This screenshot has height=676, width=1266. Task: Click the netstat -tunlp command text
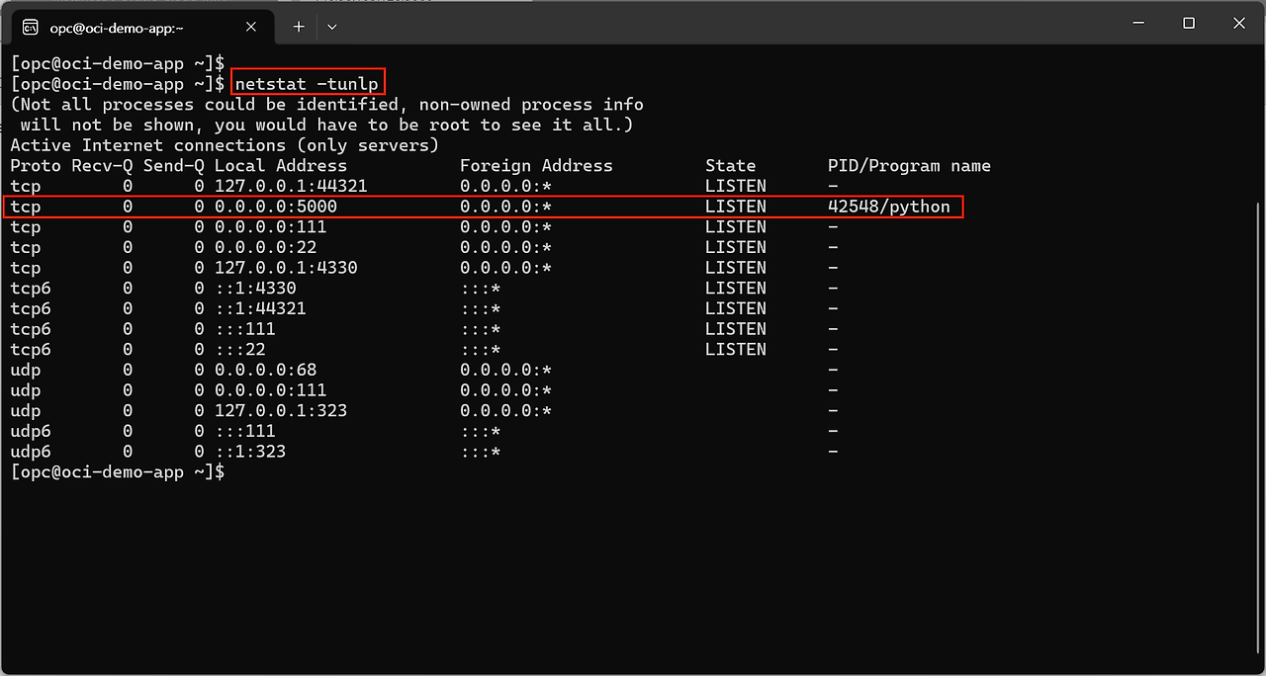point(307,84)
